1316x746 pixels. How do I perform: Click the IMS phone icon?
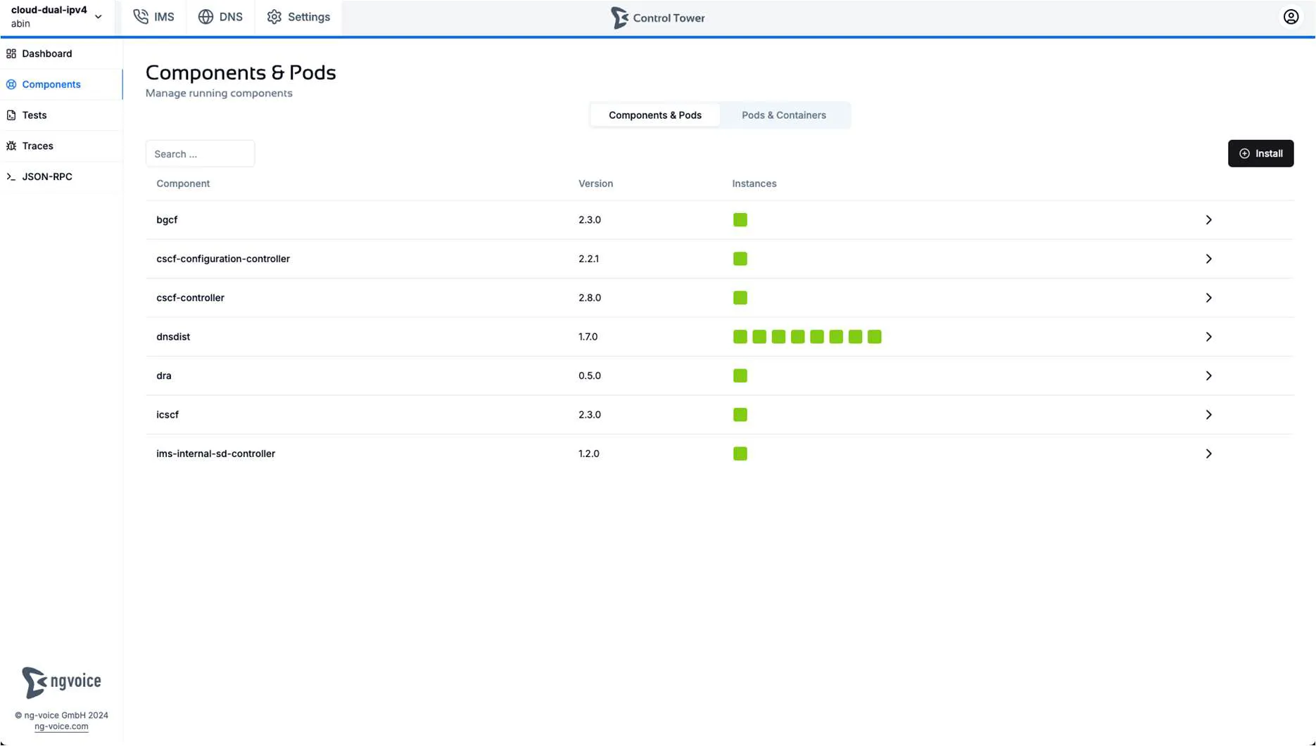point(141,17)
